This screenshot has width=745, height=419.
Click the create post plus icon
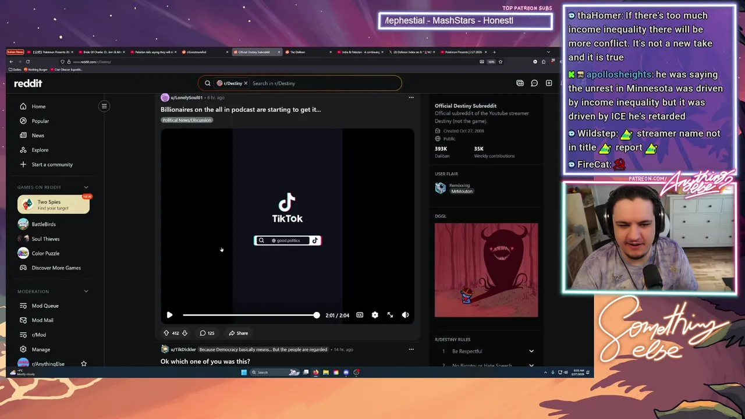pyautogui.click(x=549, y=83)
